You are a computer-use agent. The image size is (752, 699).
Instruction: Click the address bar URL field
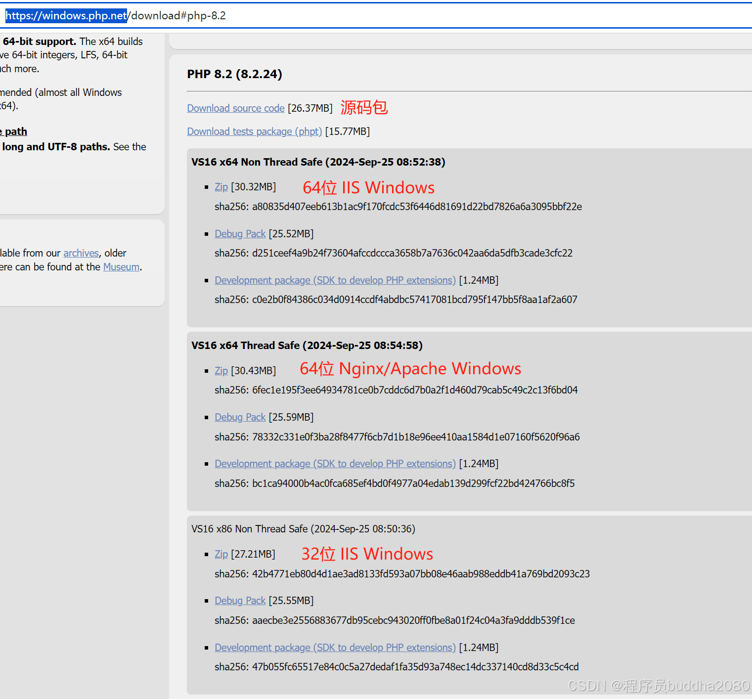coord(376,16)
